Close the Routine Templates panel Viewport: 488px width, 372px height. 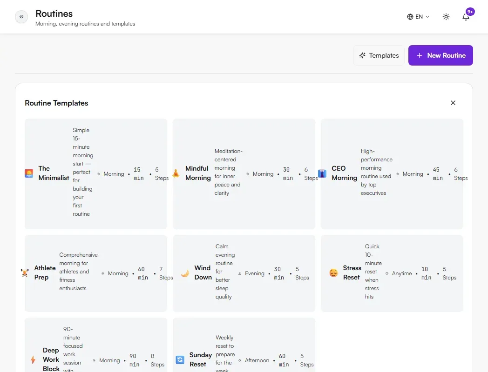453,103
